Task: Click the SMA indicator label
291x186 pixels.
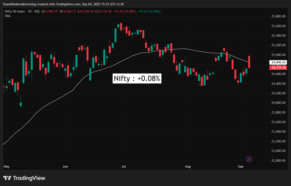Action: (8, 16)
